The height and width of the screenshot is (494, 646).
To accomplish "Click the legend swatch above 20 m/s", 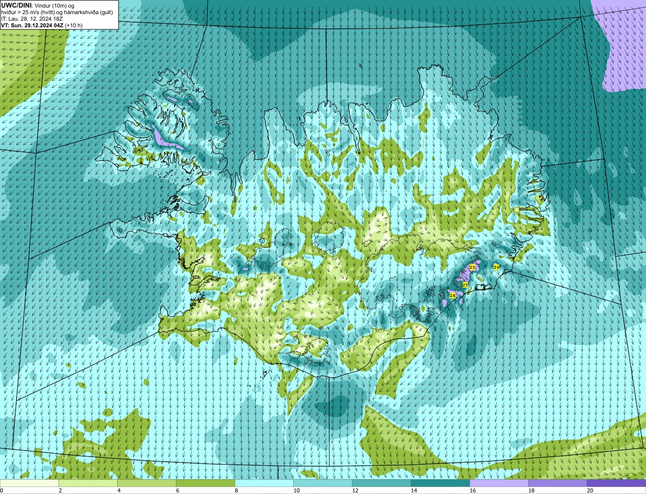I will tap(617, 483).
